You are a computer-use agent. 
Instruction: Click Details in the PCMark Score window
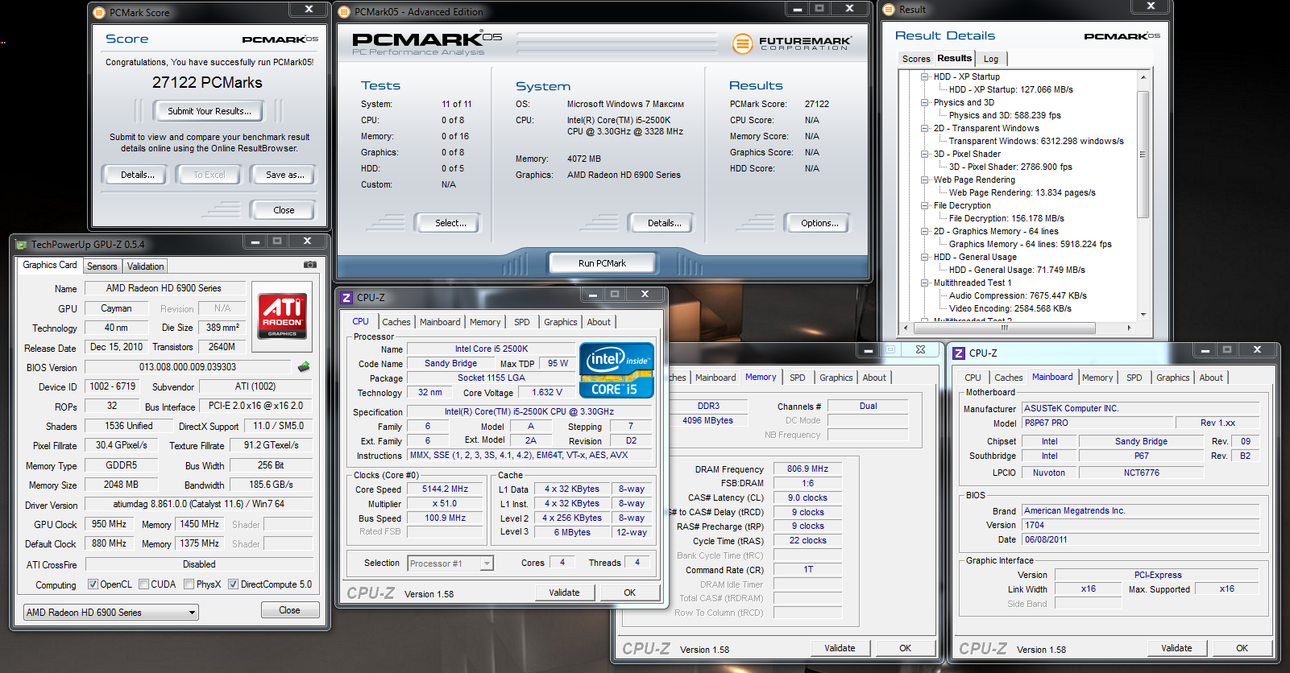(137, 175)
